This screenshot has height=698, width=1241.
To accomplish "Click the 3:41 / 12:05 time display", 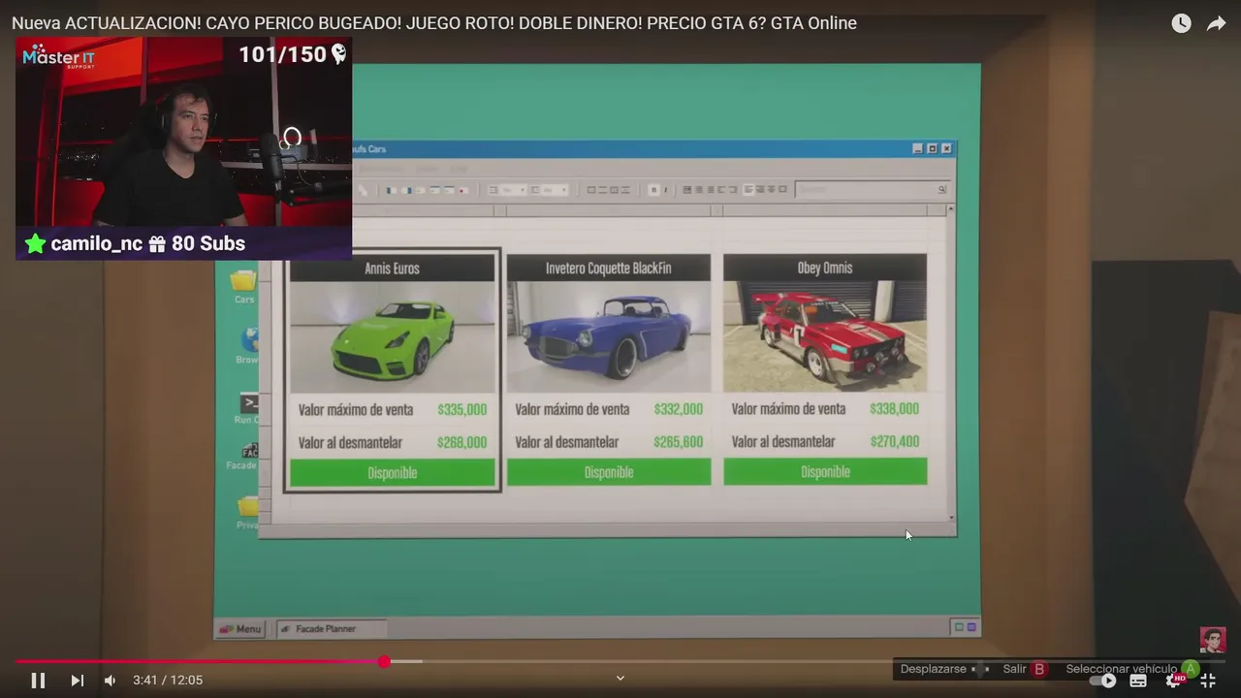I will (x=168, y=681).
